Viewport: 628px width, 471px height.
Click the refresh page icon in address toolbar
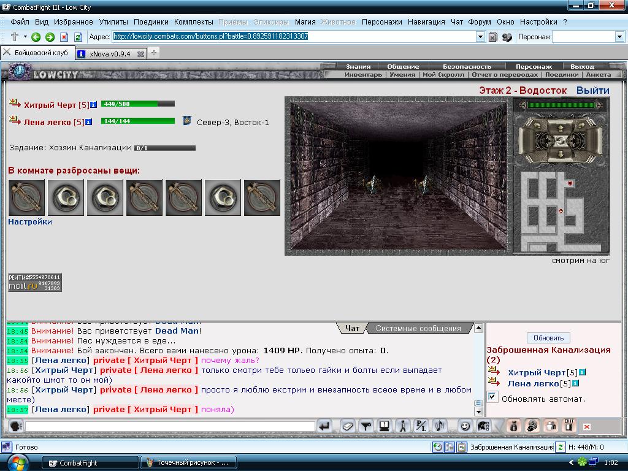[78, 37]
